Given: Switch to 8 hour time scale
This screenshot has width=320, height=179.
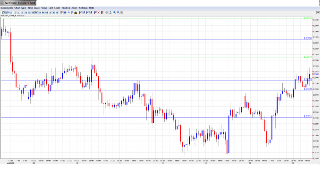Looking at the screenshot, I should click(46, 12).
